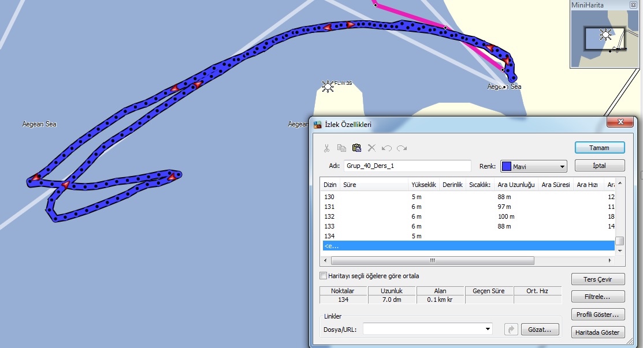Paste track points with the clipboard icon
The height and width of the screenshot is (348, 643).
357,148
